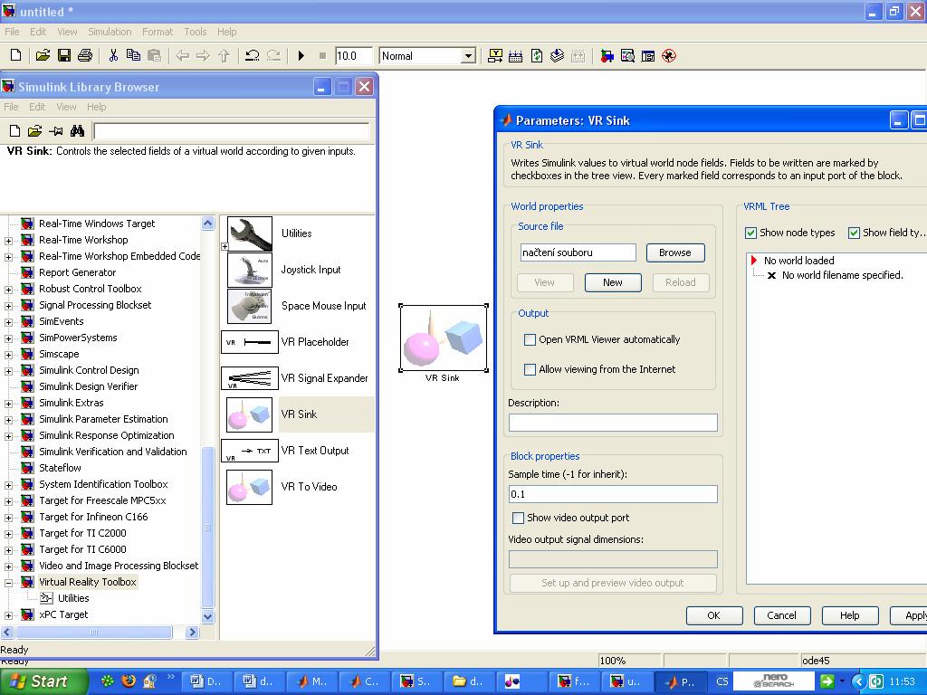
Task: Open the Simulation menu in the untitled window
Action: click(x=110, y=32)
